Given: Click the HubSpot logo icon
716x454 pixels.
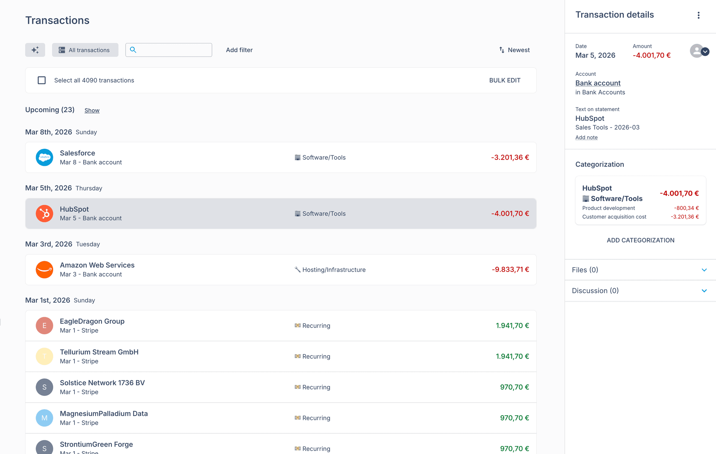Looking at the screenshot, I should pyautogui.click(x=44, y=213).
